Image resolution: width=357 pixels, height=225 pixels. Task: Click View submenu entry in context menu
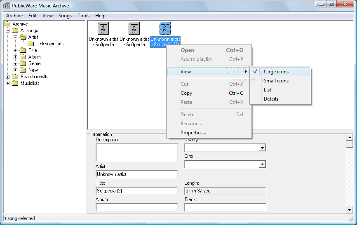[209, 72]
